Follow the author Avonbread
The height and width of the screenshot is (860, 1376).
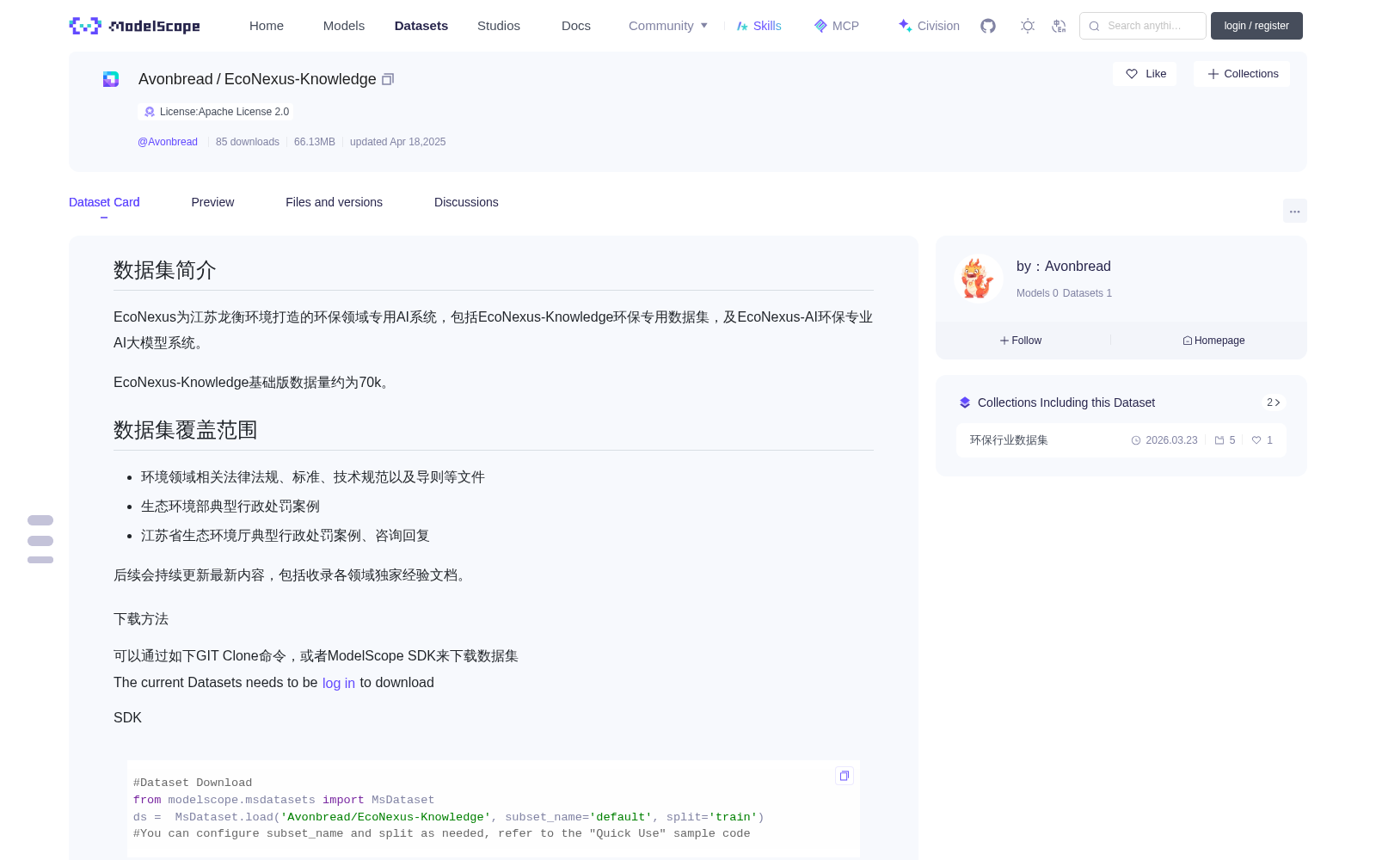[x=1021, y=341]
